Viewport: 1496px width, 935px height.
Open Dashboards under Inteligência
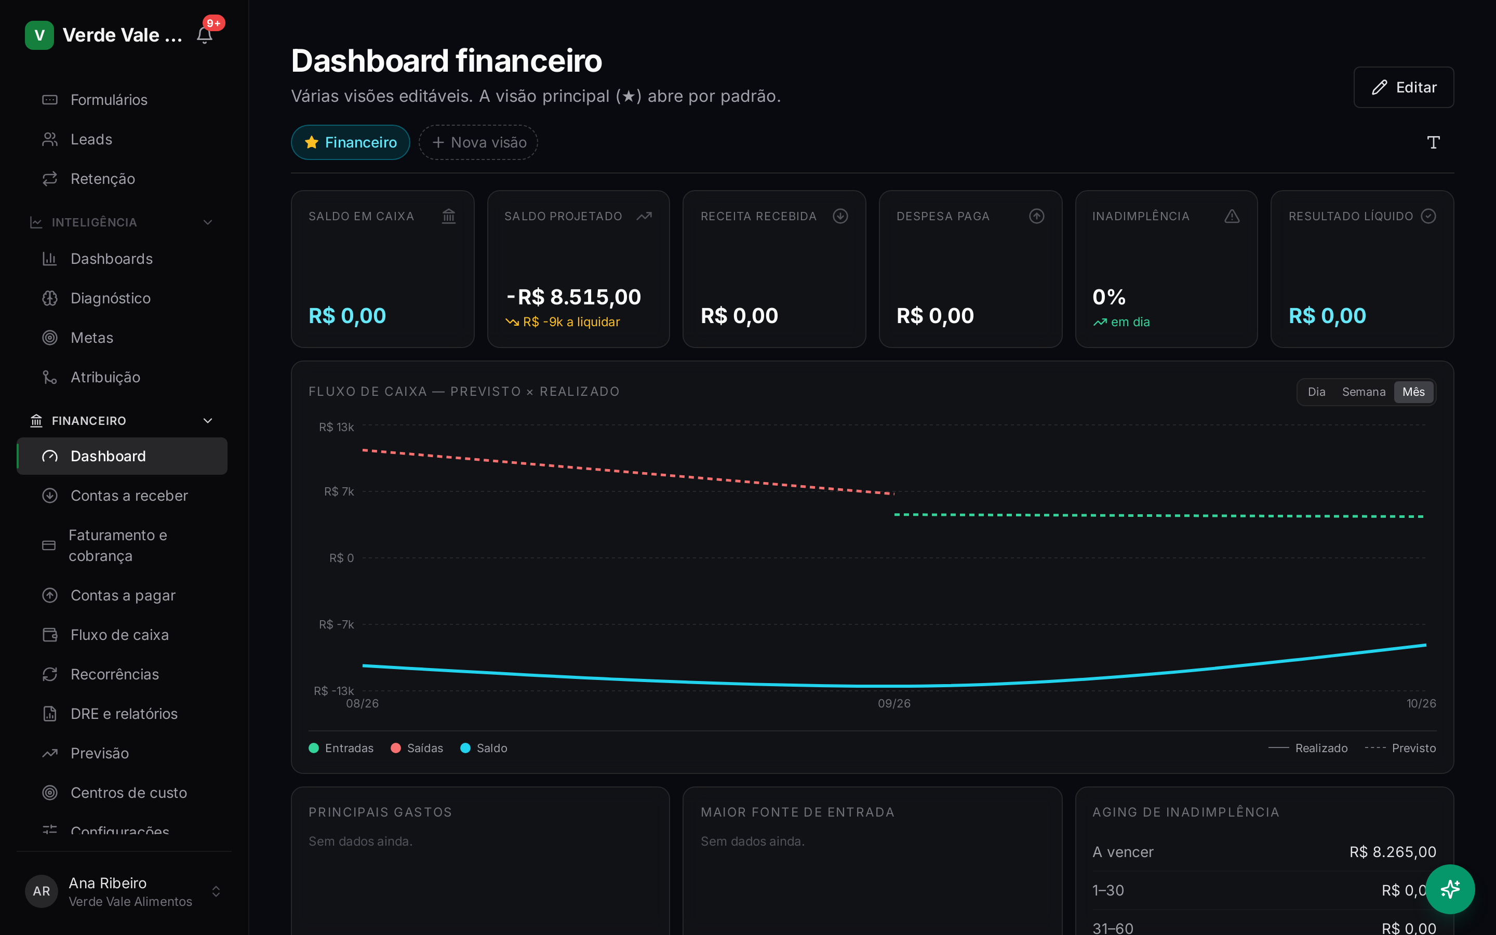(122, 259)
